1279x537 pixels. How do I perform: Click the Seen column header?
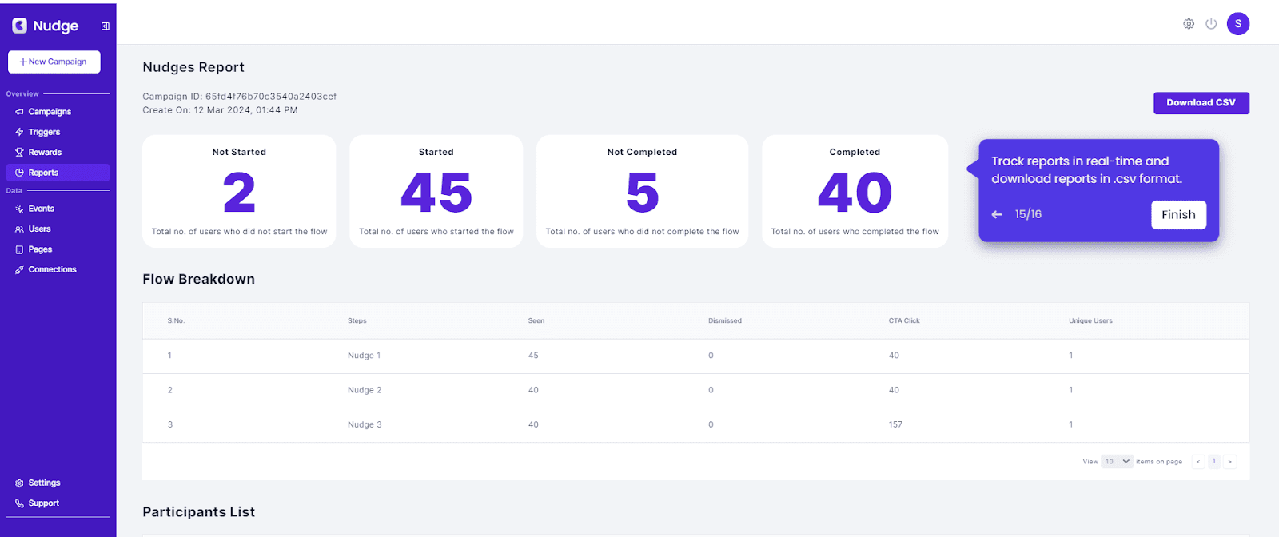tap(536, 320)
